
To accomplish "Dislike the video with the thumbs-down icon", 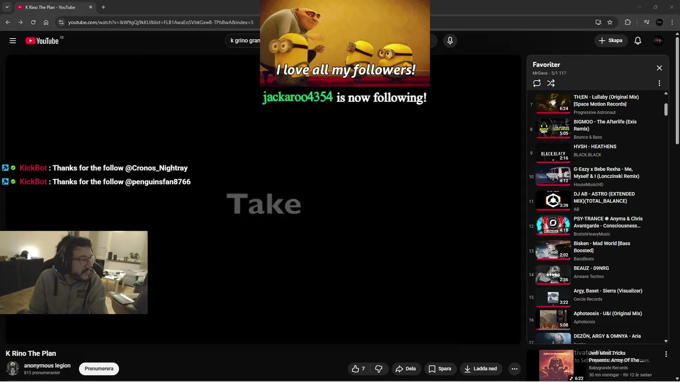I will pyautogui.click(x=379, y=369).
